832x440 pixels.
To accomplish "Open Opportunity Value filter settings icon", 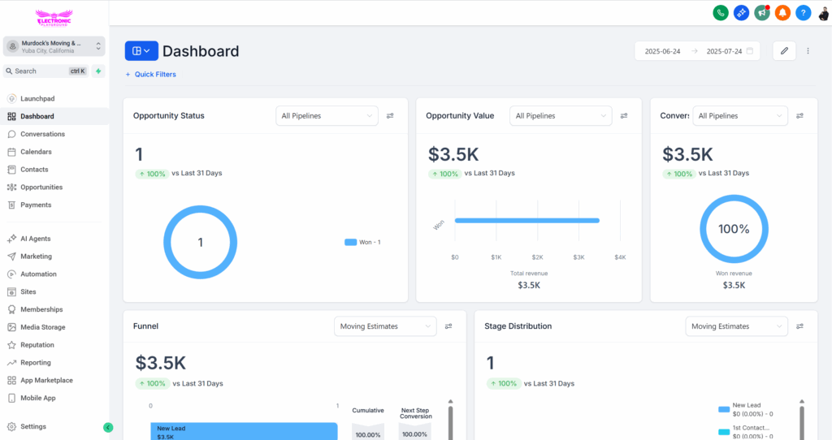I will point(624,115).
